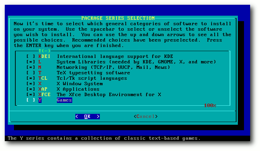Image resolution: width=260 pixels, height=151 pixels.
Task: Toggle the XAP X Applications checkbox
Action: [31, 89]
